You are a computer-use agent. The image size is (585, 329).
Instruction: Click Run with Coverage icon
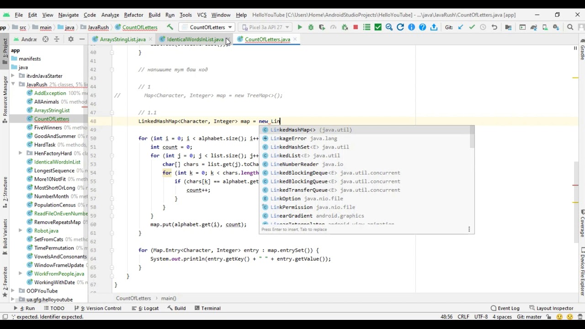tap(322, 27)
